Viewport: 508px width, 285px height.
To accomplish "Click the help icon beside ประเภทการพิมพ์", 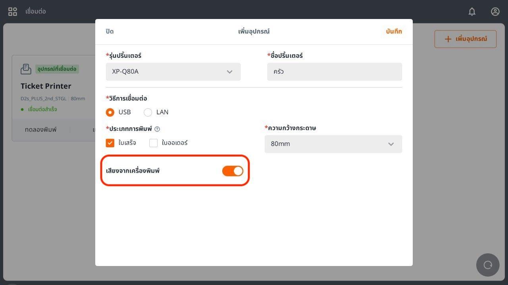I will click(157, 129).
